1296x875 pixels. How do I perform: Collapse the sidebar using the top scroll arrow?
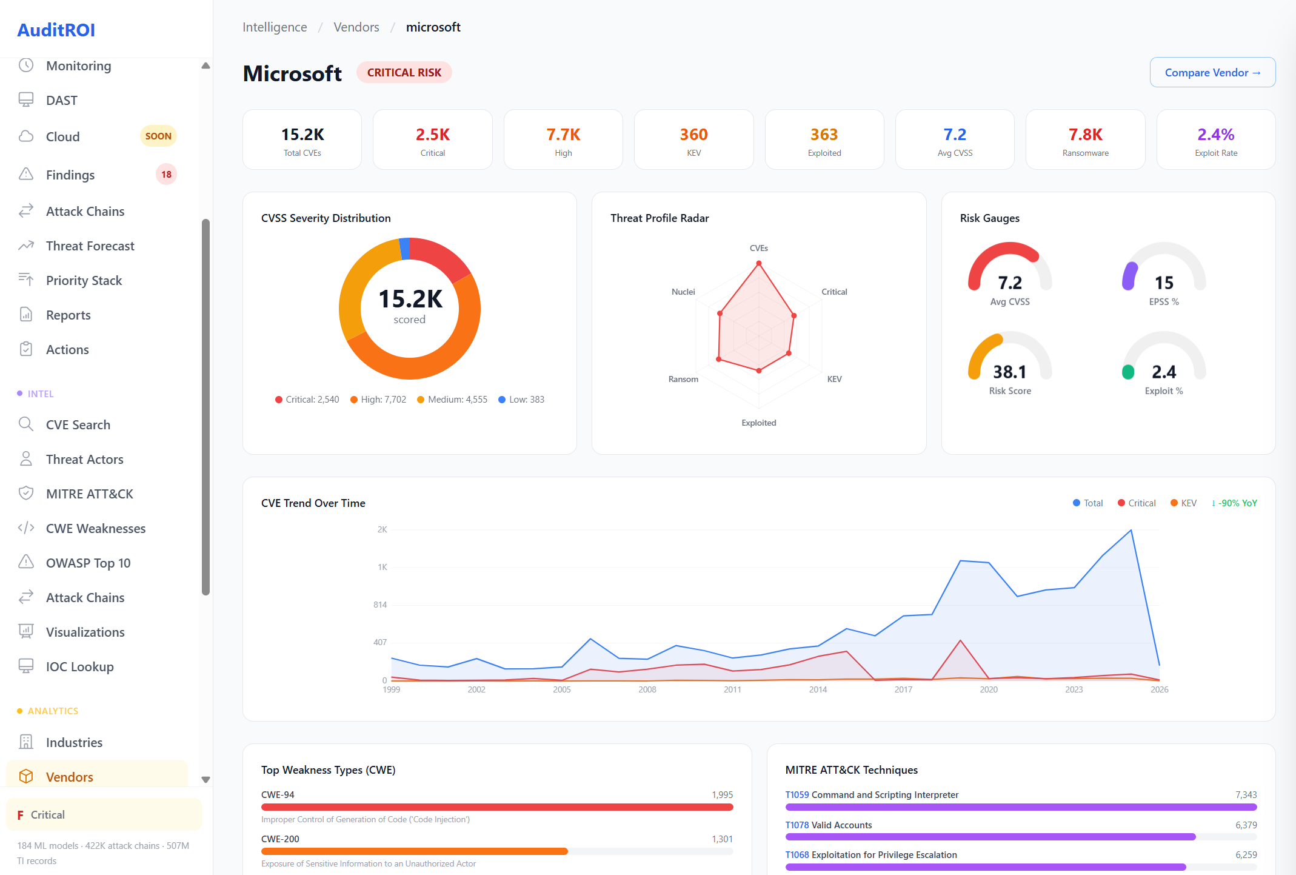point(206,64)
